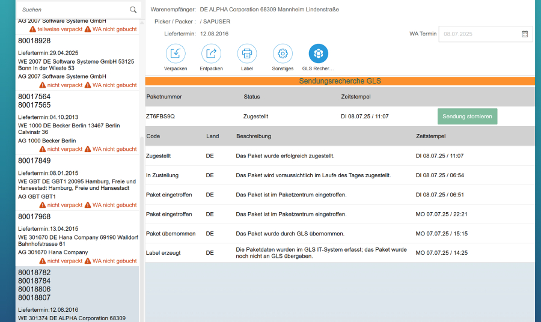541x322 pixels.
Task: Click the Entpacken unpack icon
Action: tap(211, 54)
